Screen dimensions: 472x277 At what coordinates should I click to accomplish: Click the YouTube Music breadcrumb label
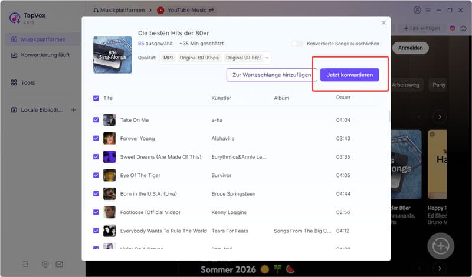[187, 10]
